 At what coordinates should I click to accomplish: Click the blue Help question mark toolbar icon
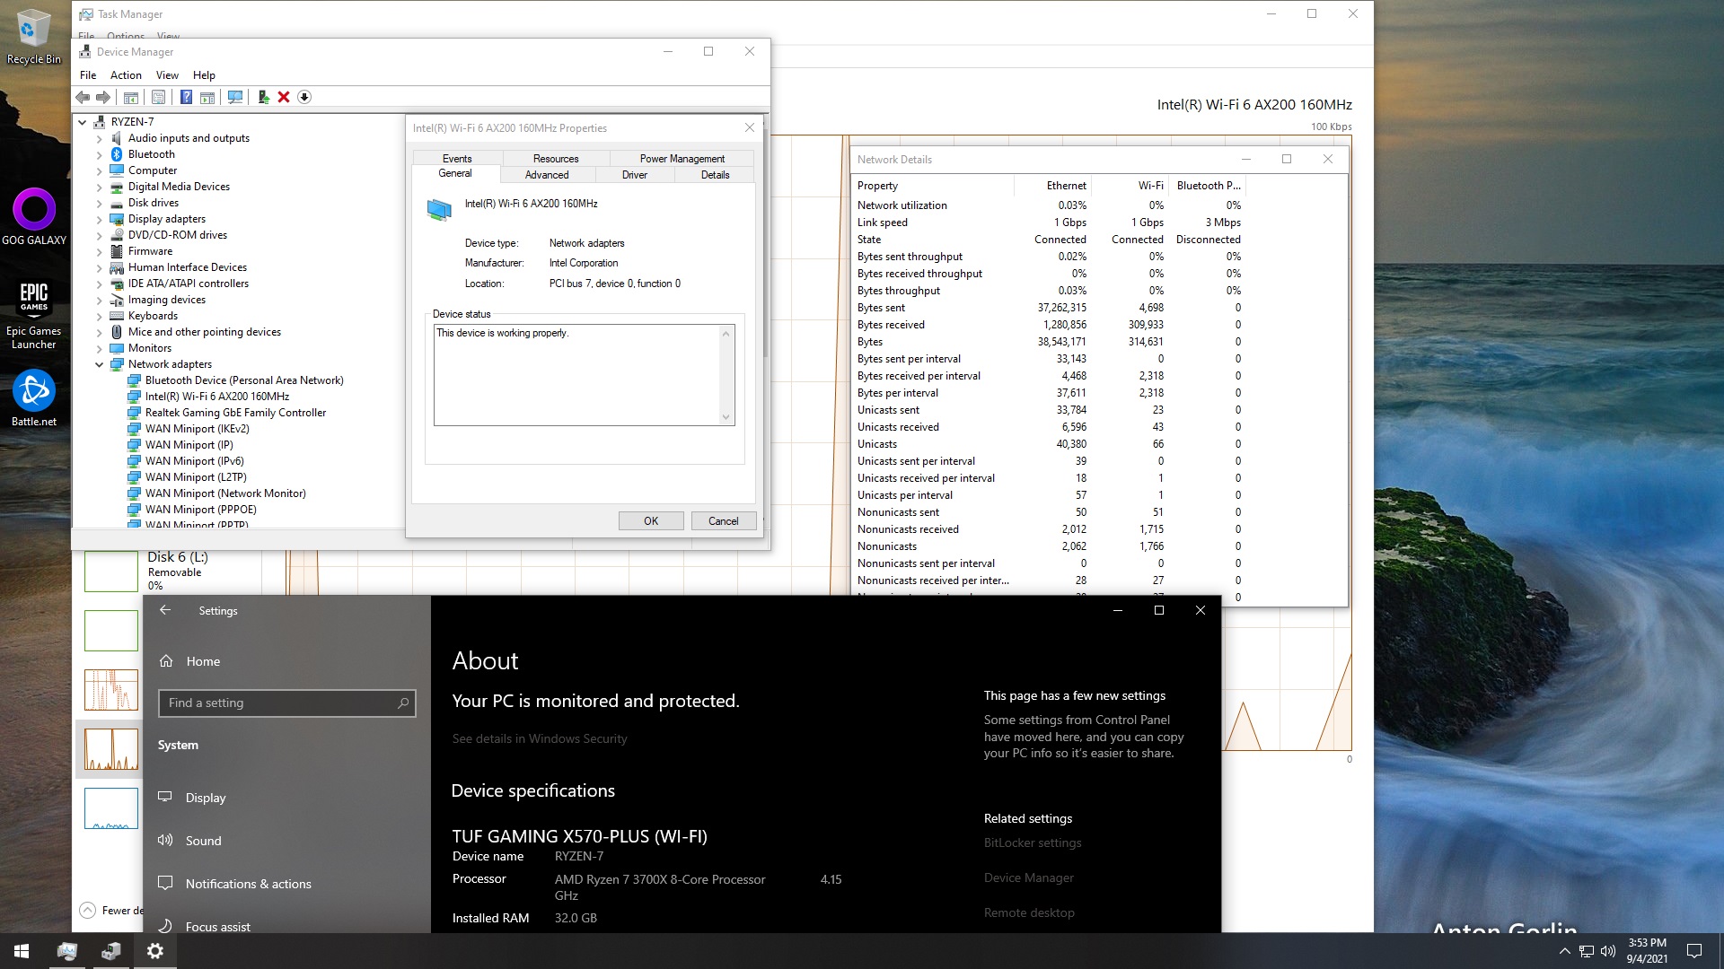pyautogui.click(x=186, y=97)
